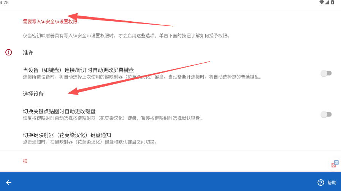Open the help question mark icon

321,183
